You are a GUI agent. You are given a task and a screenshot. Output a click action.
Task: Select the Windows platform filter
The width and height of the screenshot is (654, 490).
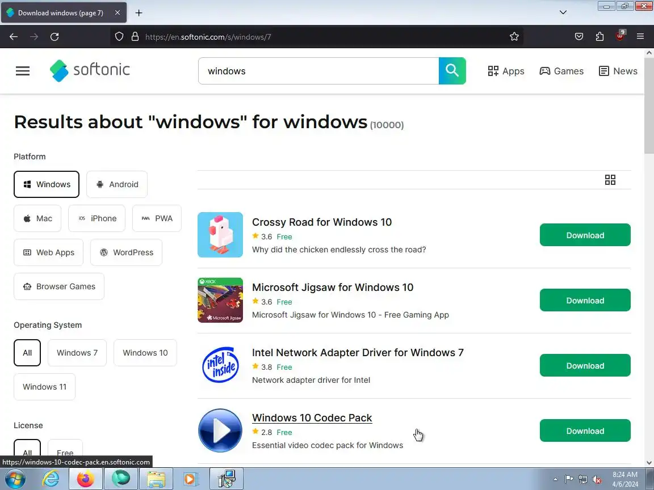click(x=47, y=184)
